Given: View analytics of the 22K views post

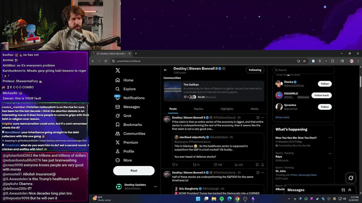Looking at the screenshot, I should click(x=239, y=165).
